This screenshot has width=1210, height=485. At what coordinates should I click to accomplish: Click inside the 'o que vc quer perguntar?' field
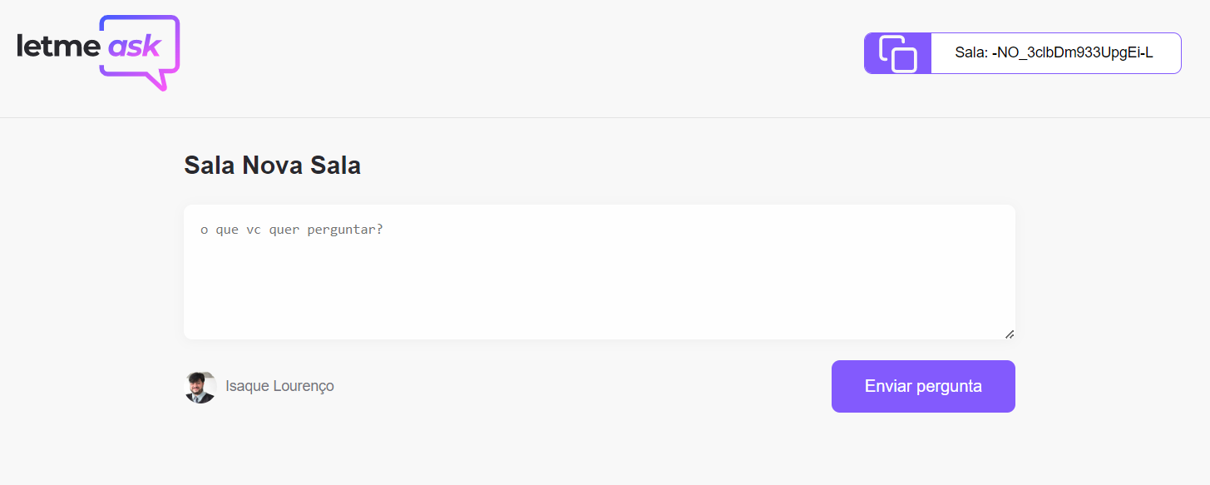click(x=598, y=270)
